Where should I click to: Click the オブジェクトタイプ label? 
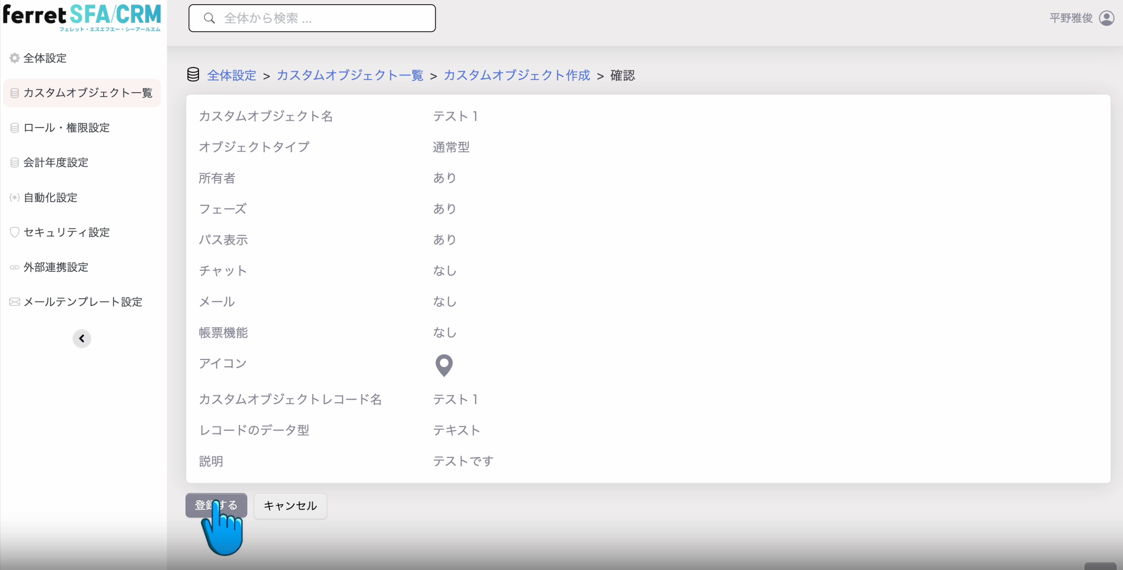point(254,147)
